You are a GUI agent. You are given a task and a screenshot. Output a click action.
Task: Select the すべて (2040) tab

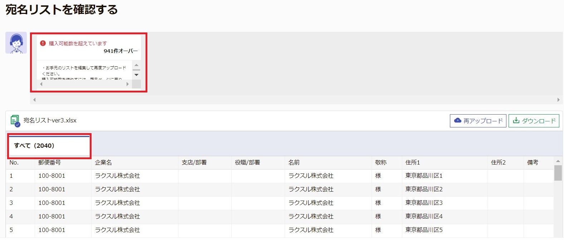coord(49,146)
